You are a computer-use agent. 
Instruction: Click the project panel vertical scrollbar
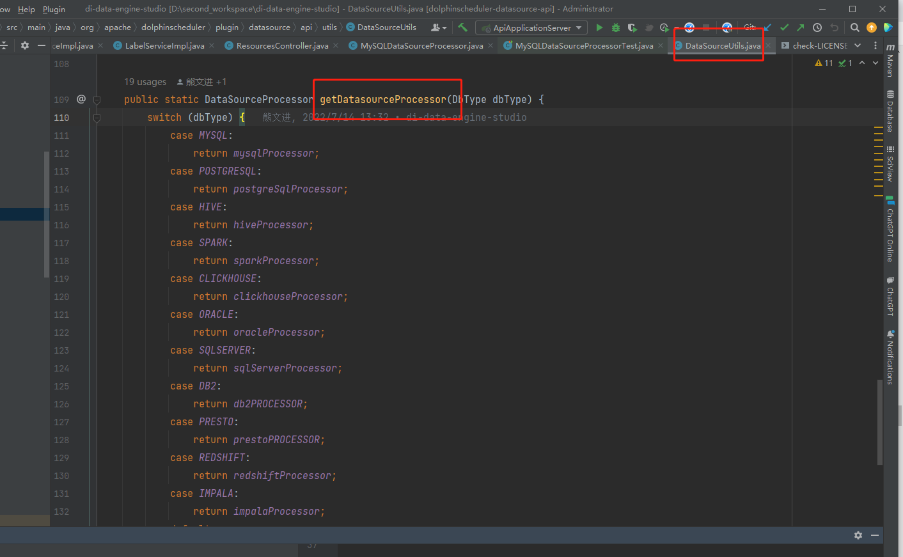click(46, 214)
